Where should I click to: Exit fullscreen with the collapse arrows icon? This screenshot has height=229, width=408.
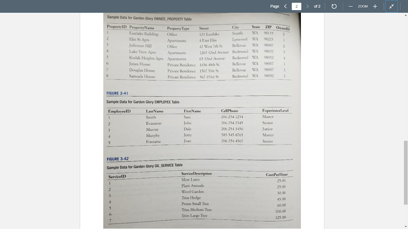[x=391, y=6]
